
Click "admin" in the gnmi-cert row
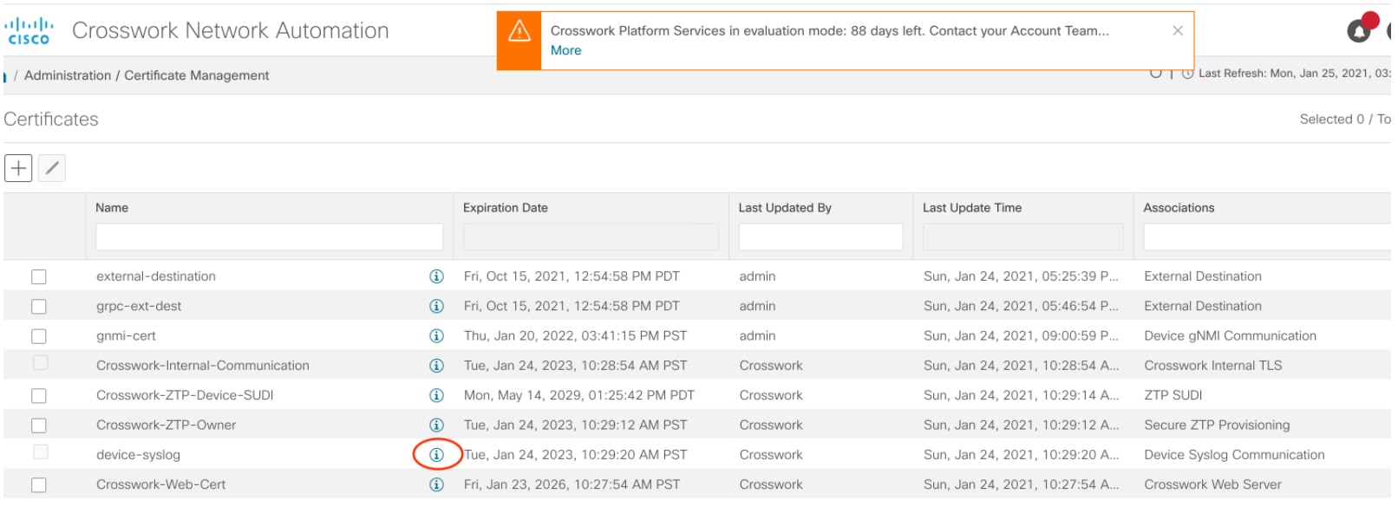point(757,335)
